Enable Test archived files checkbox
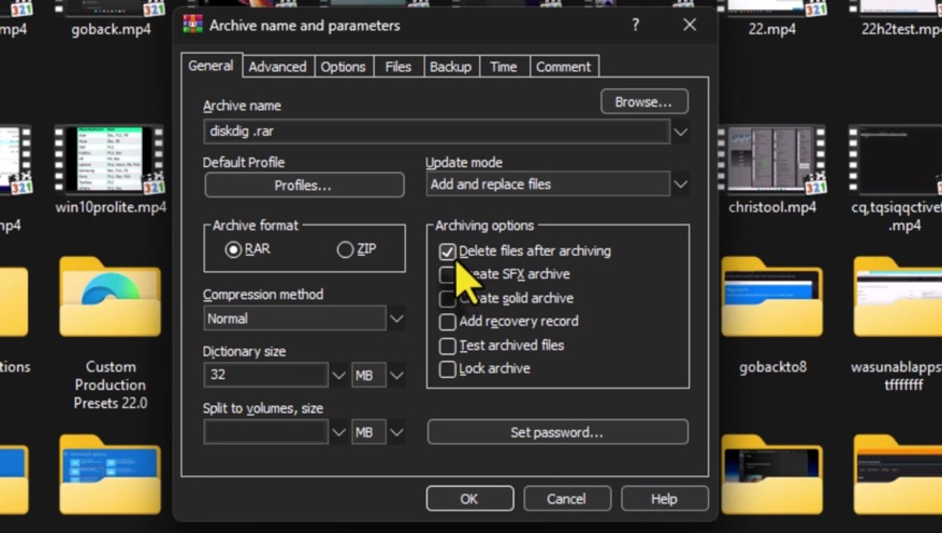This screenshot has height=533, width=942. (x=447, y=346)
